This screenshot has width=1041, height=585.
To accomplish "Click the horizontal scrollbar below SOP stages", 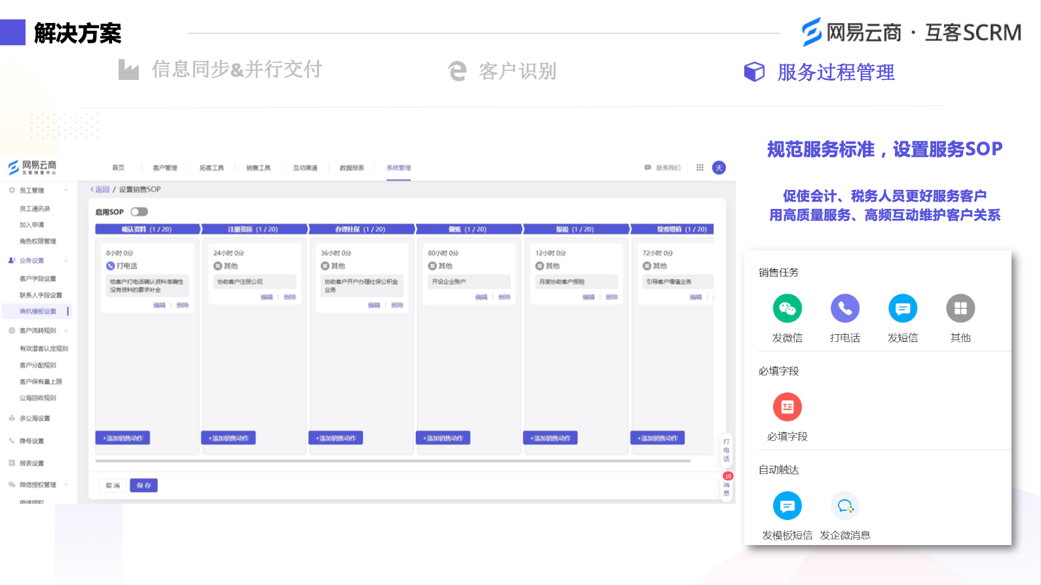I will click(393, 461).
